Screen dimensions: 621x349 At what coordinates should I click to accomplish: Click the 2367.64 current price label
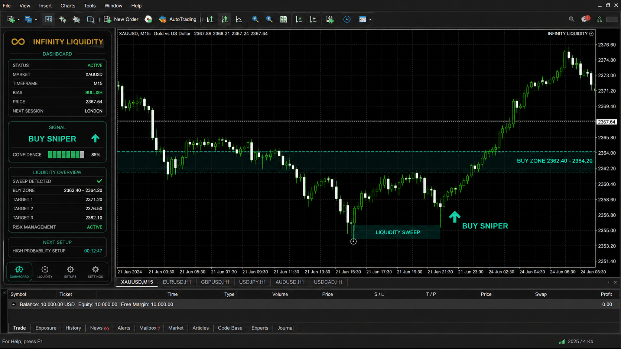click(x=607, y=122)
